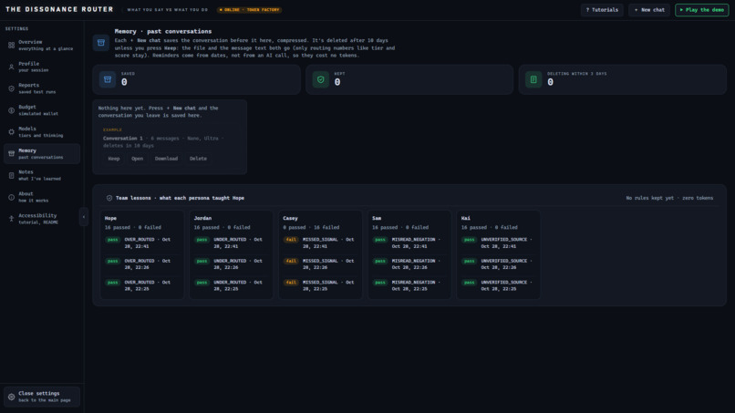Click Kai persona card name
The width and height of the screenshot is (735, 413).
465,219
